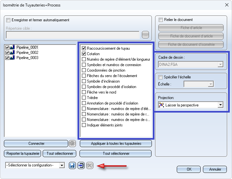
Task: Disable Raccourcissement de tuyau option
Action: click(84, 48)
